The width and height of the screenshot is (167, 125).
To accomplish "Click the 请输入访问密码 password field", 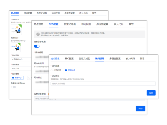I will pyautogui.click(x=103, y=84).
